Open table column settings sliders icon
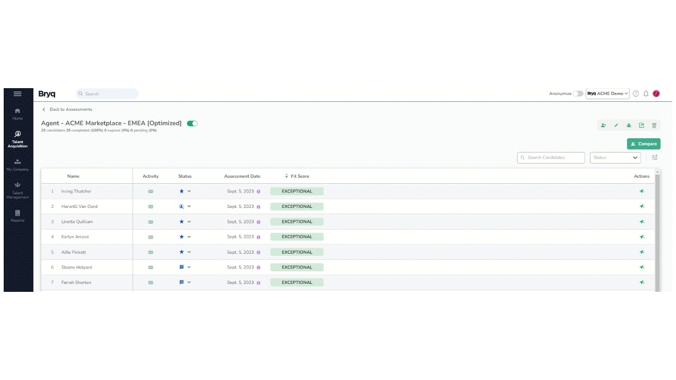 [x=655, y=157]
